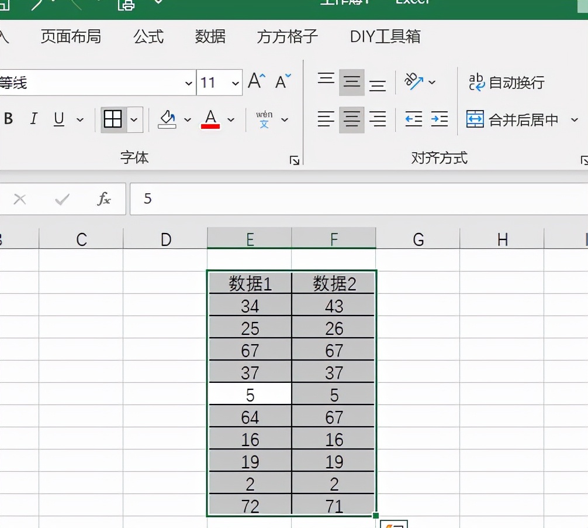
Task: Align text right
Action: tap(378, 119)
